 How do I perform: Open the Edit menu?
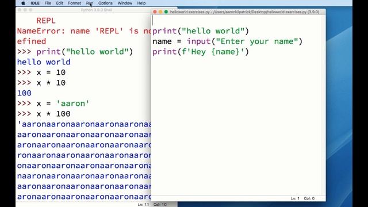pyautogui.click(x=59, y=3)
